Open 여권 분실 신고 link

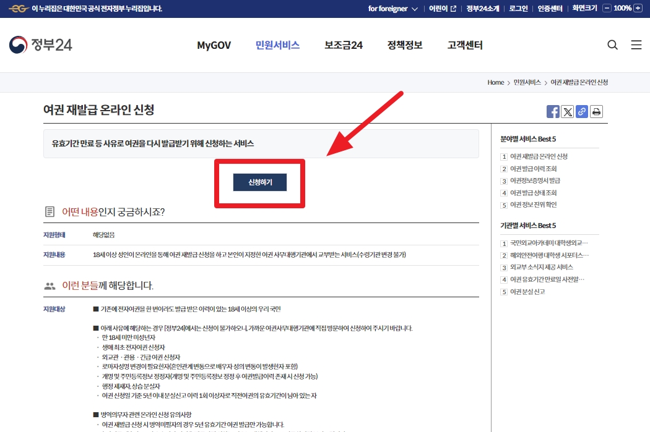(x=527, y=292)
